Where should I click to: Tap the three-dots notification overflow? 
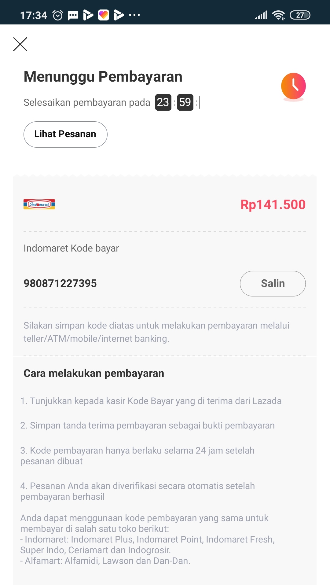tap(134, 15)
